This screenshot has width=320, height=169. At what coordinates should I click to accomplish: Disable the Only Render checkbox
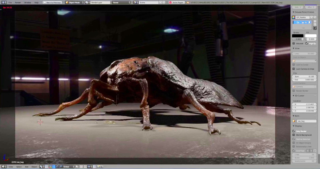pyautogui.click(x=294, y=131)
